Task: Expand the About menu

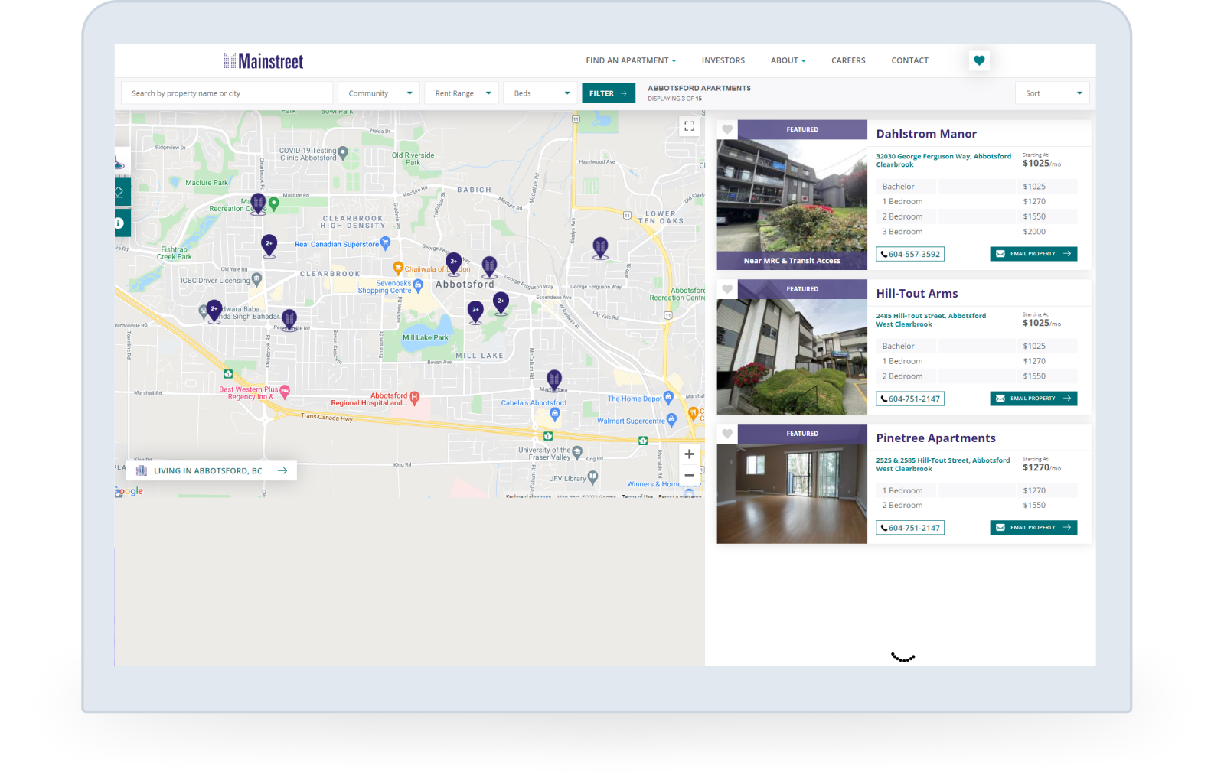Action: pos(788,60)
